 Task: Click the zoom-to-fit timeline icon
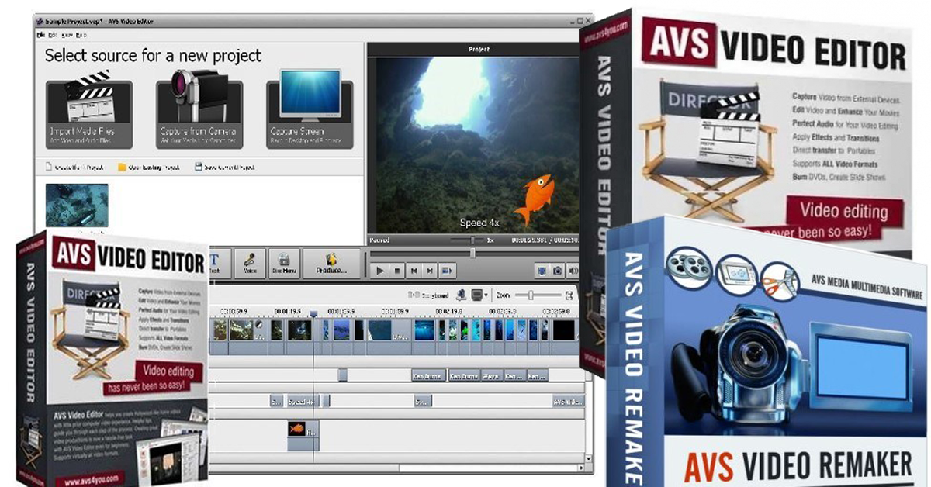(569, 295)
